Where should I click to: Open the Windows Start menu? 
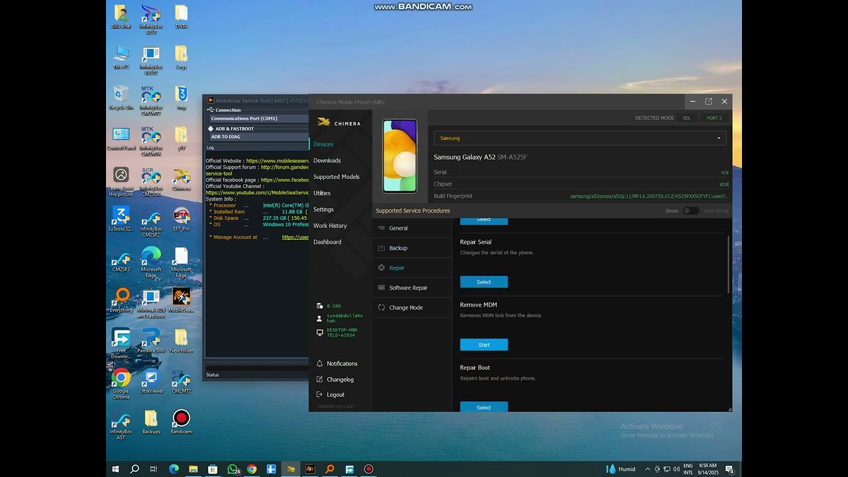(115, 469)
